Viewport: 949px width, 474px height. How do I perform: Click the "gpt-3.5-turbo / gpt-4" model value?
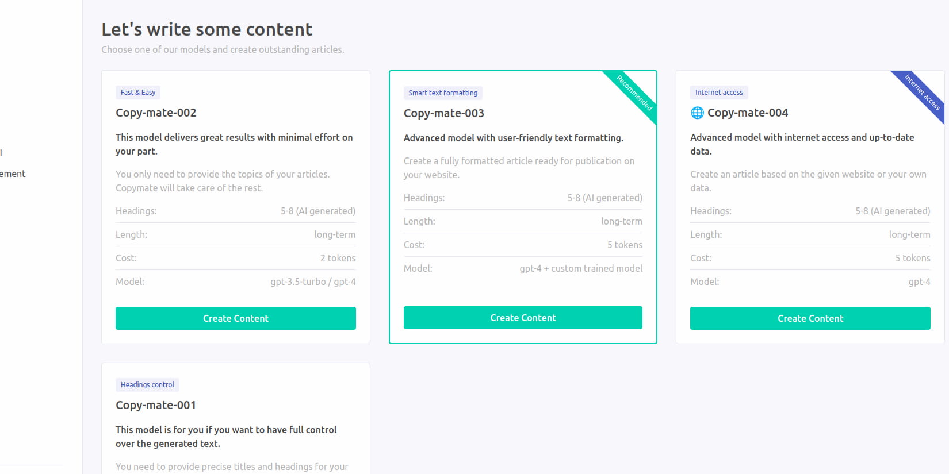pos(313,282)
